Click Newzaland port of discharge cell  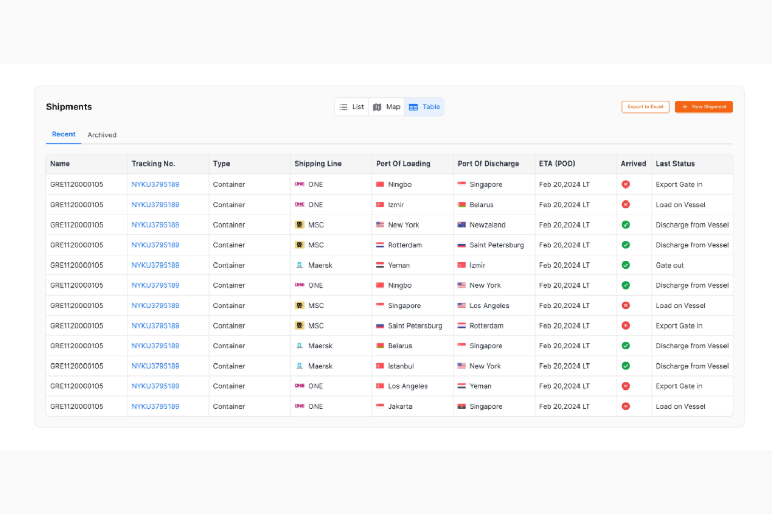(x=494, y=225)
